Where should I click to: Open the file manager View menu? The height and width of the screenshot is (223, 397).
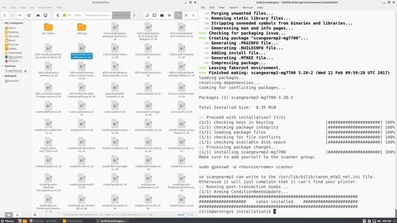point(23,7)
